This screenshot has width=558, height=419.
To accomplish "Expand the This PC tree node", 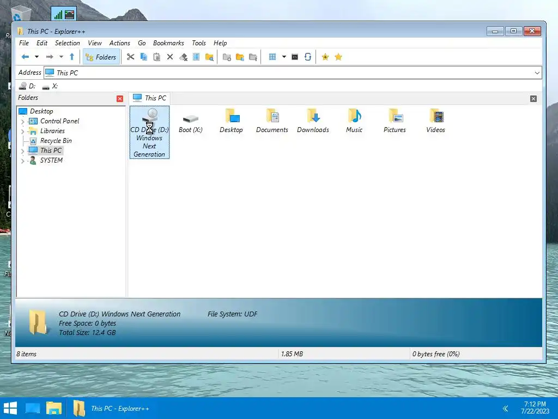I will pos(23,151).
